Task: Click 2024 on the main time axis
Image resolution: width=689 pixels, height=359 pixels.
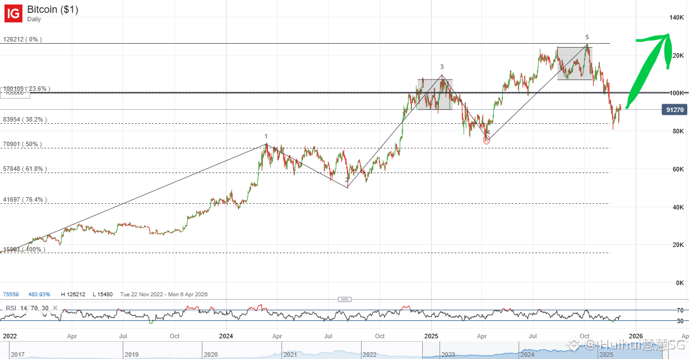Action: (x=226, y=336)
